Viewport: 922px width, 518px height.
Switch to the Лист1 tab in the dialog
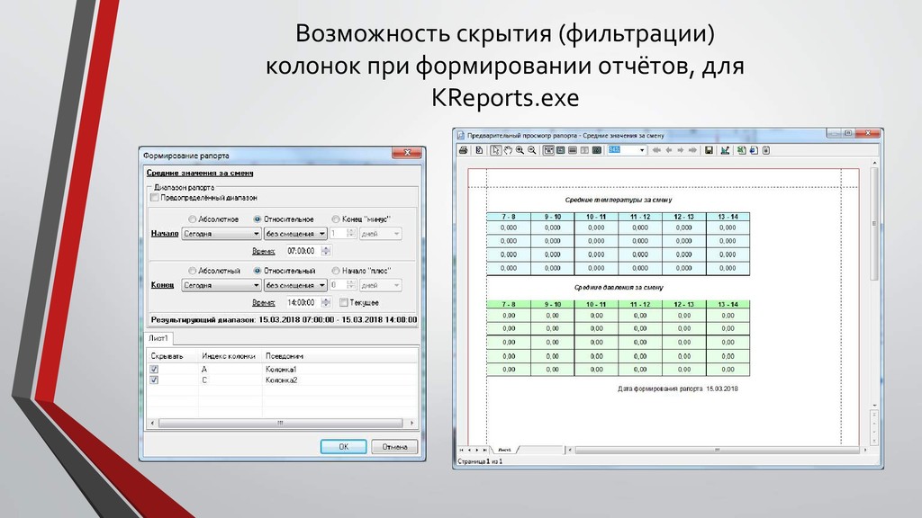[x=158, y=338]
